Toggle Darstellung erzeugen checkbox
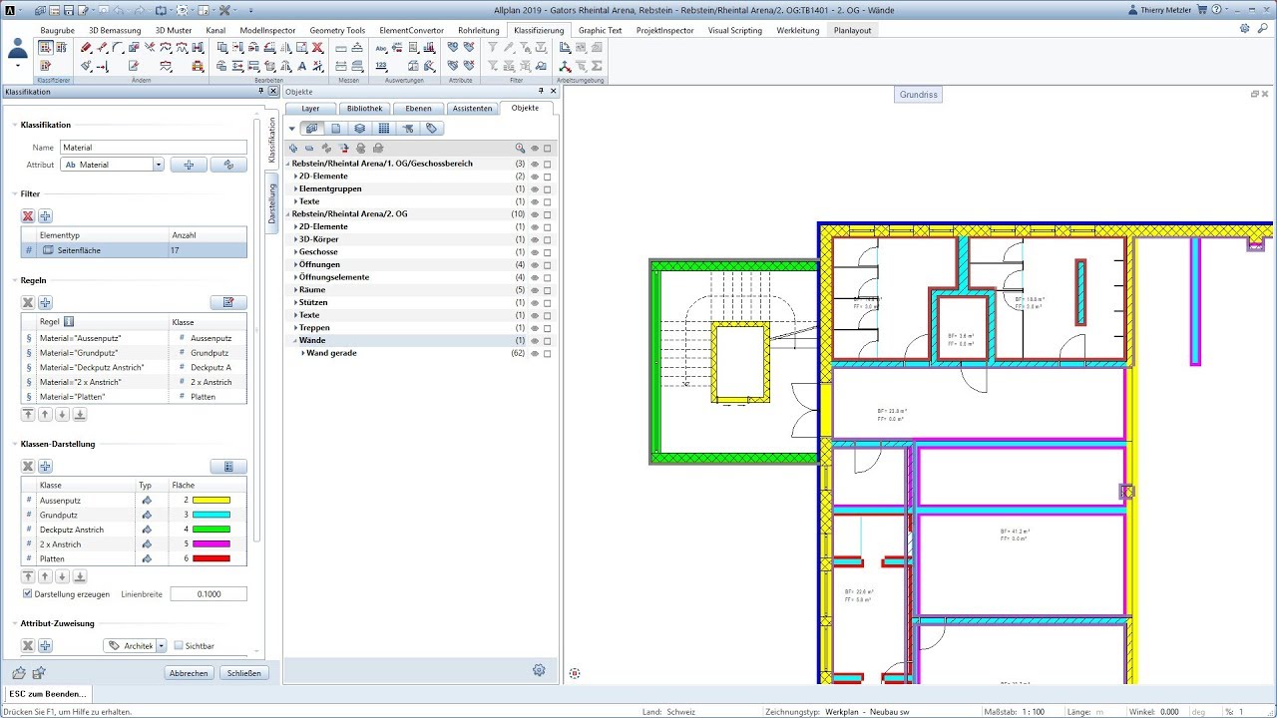Image resolution: width=1277 pixels, height=718 pixels. coord(27,593)
